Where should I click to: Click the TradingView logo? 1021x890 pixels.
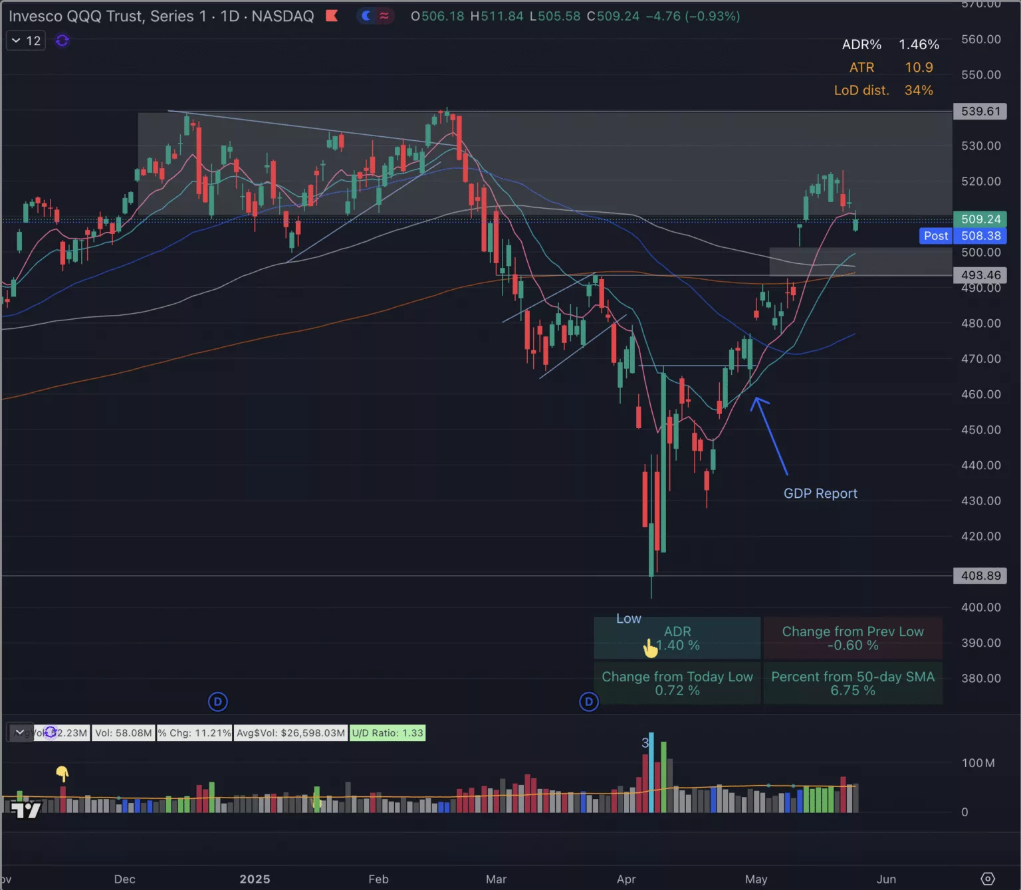27,810
